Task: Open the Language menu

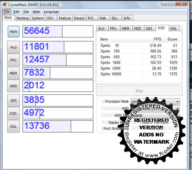Action: click(x=51, y=12)
